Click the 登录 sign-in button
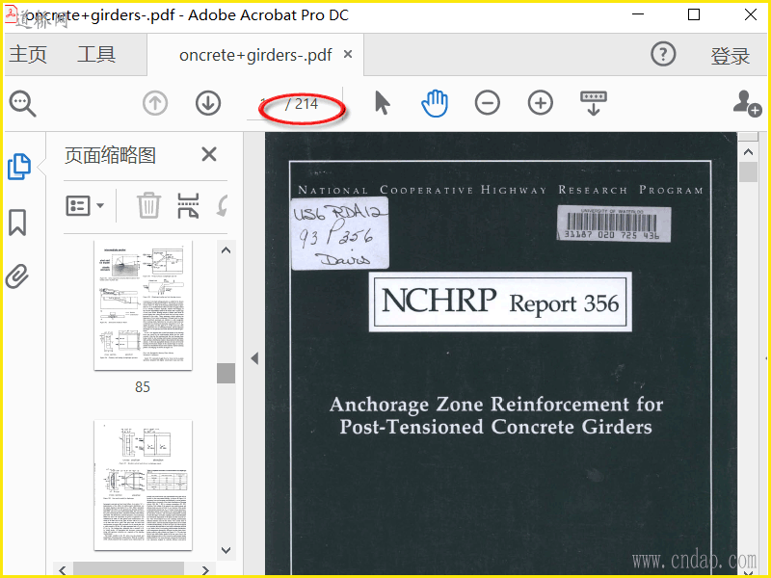771x578 pixels. pos(730,56)
